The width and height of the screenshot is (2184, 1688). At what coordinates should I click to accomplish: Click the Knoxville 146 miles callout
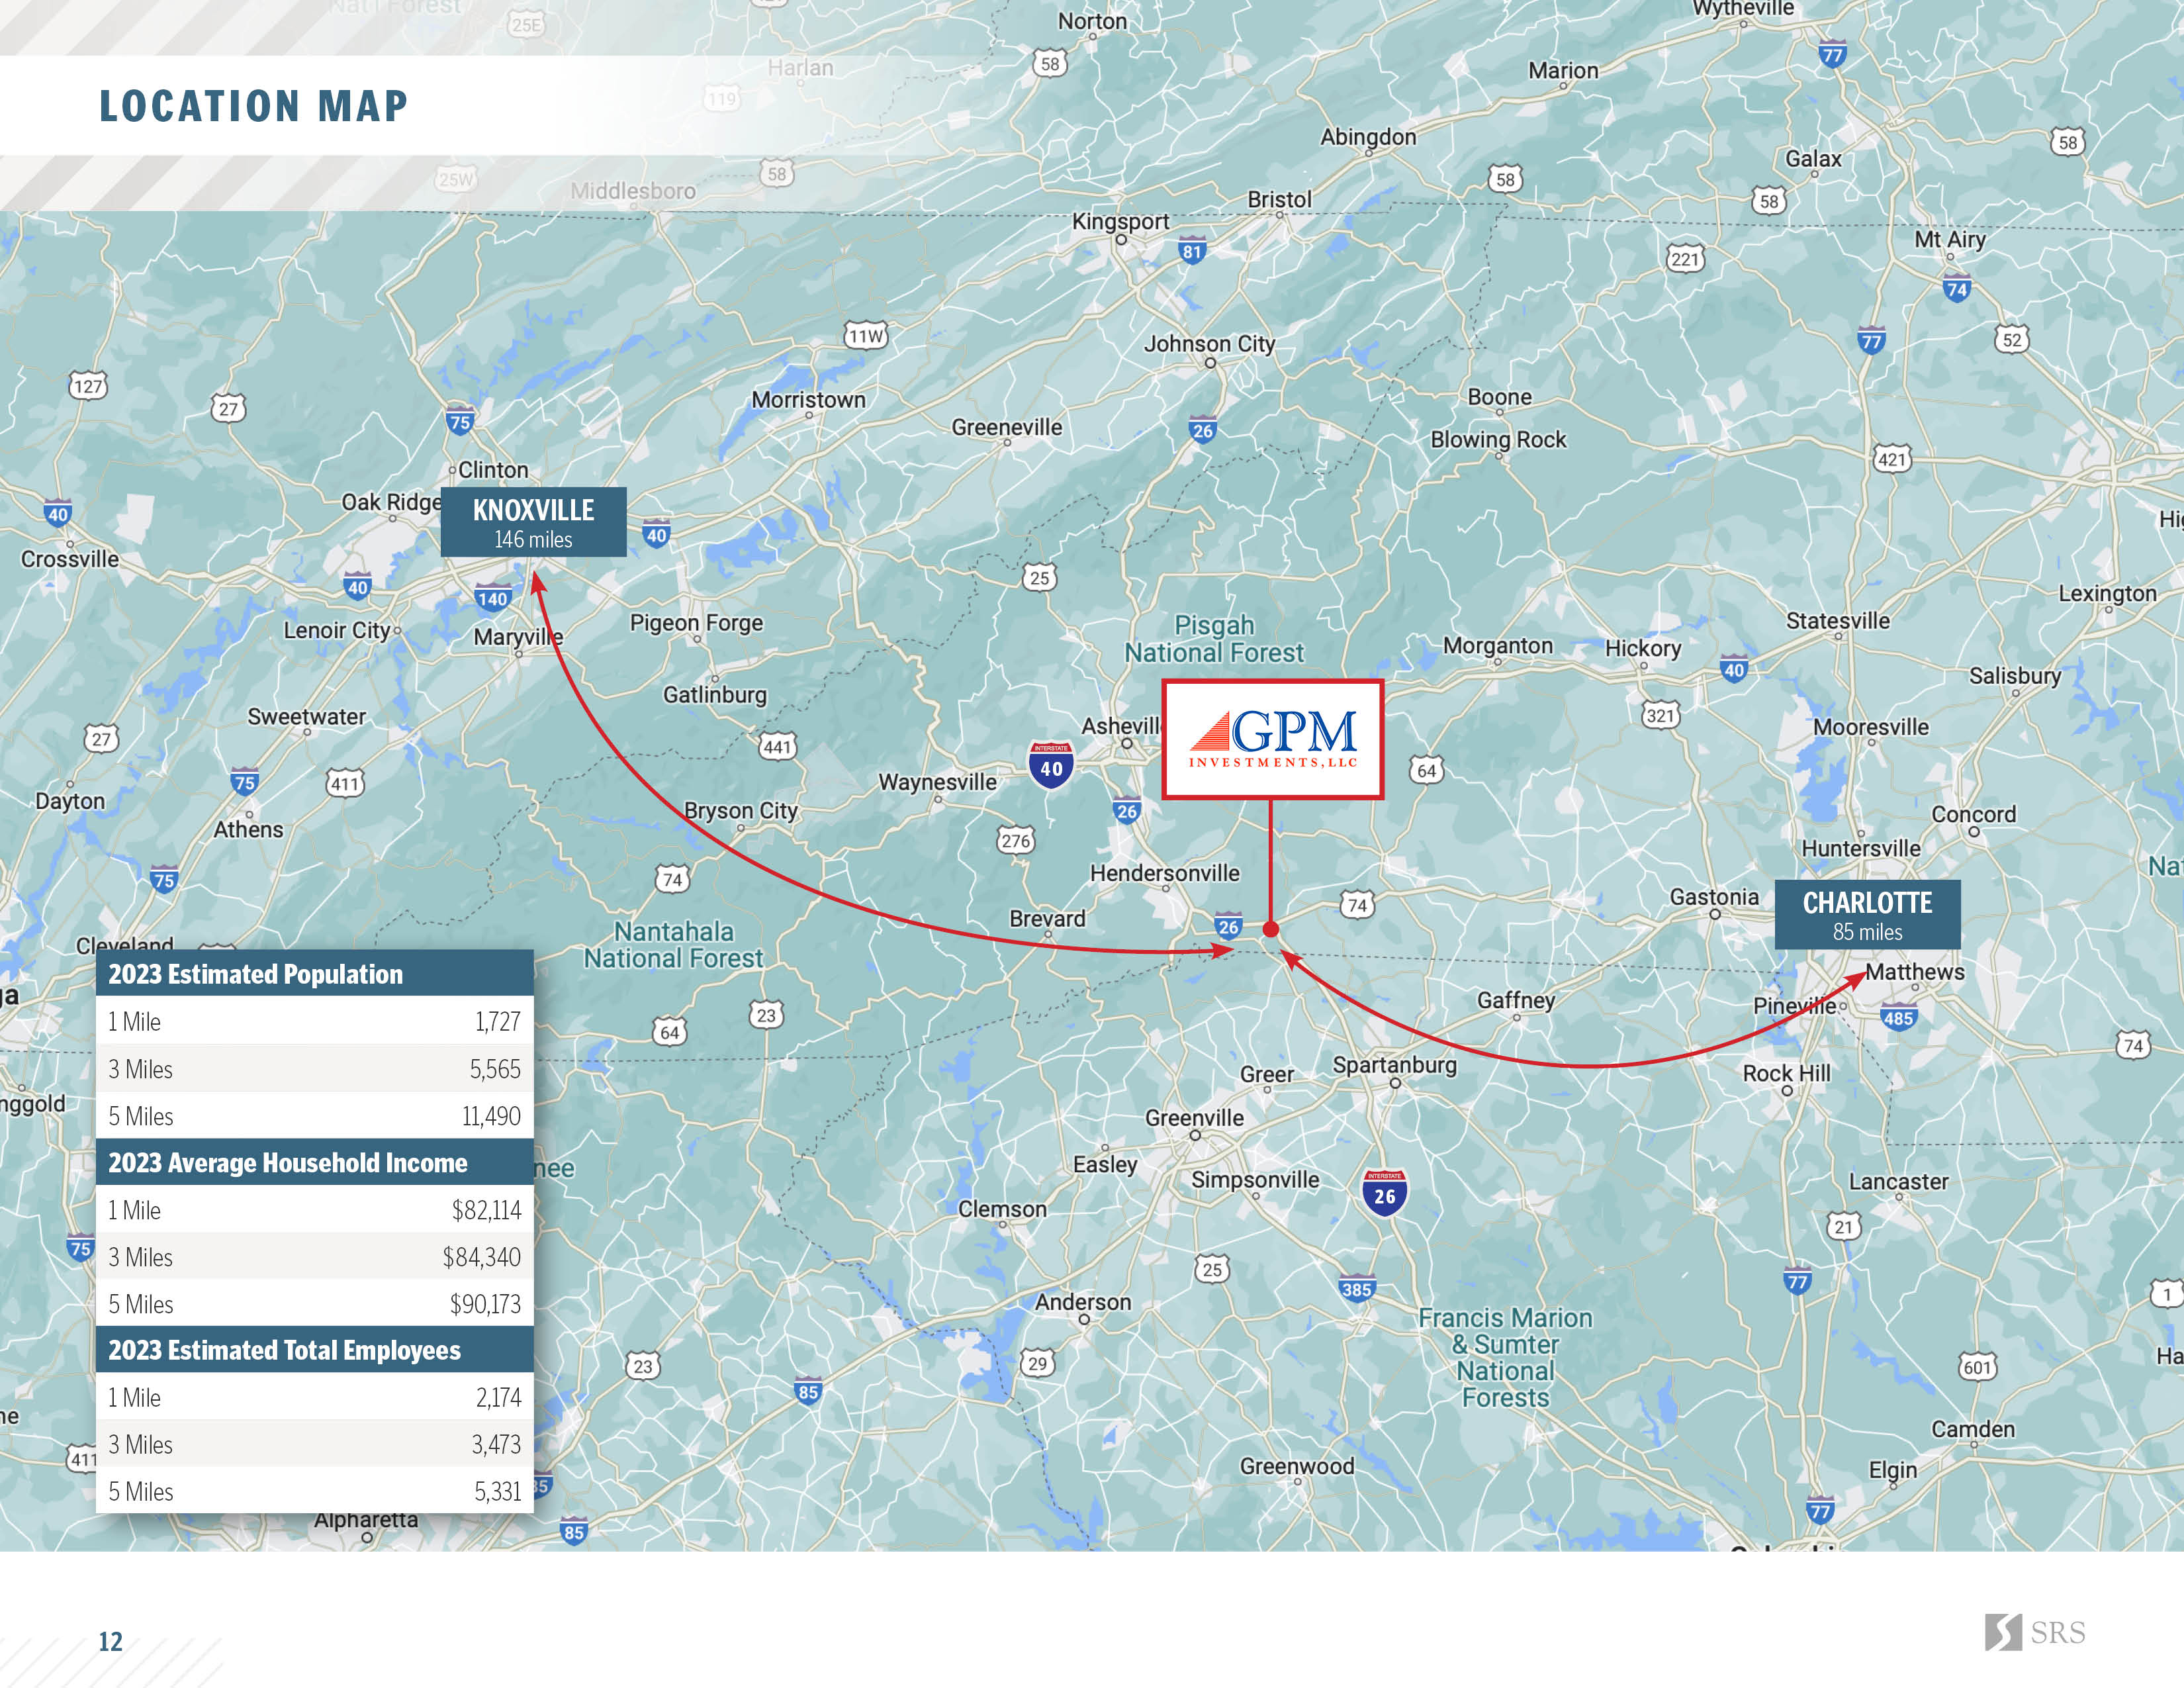(x=534, y=522)
